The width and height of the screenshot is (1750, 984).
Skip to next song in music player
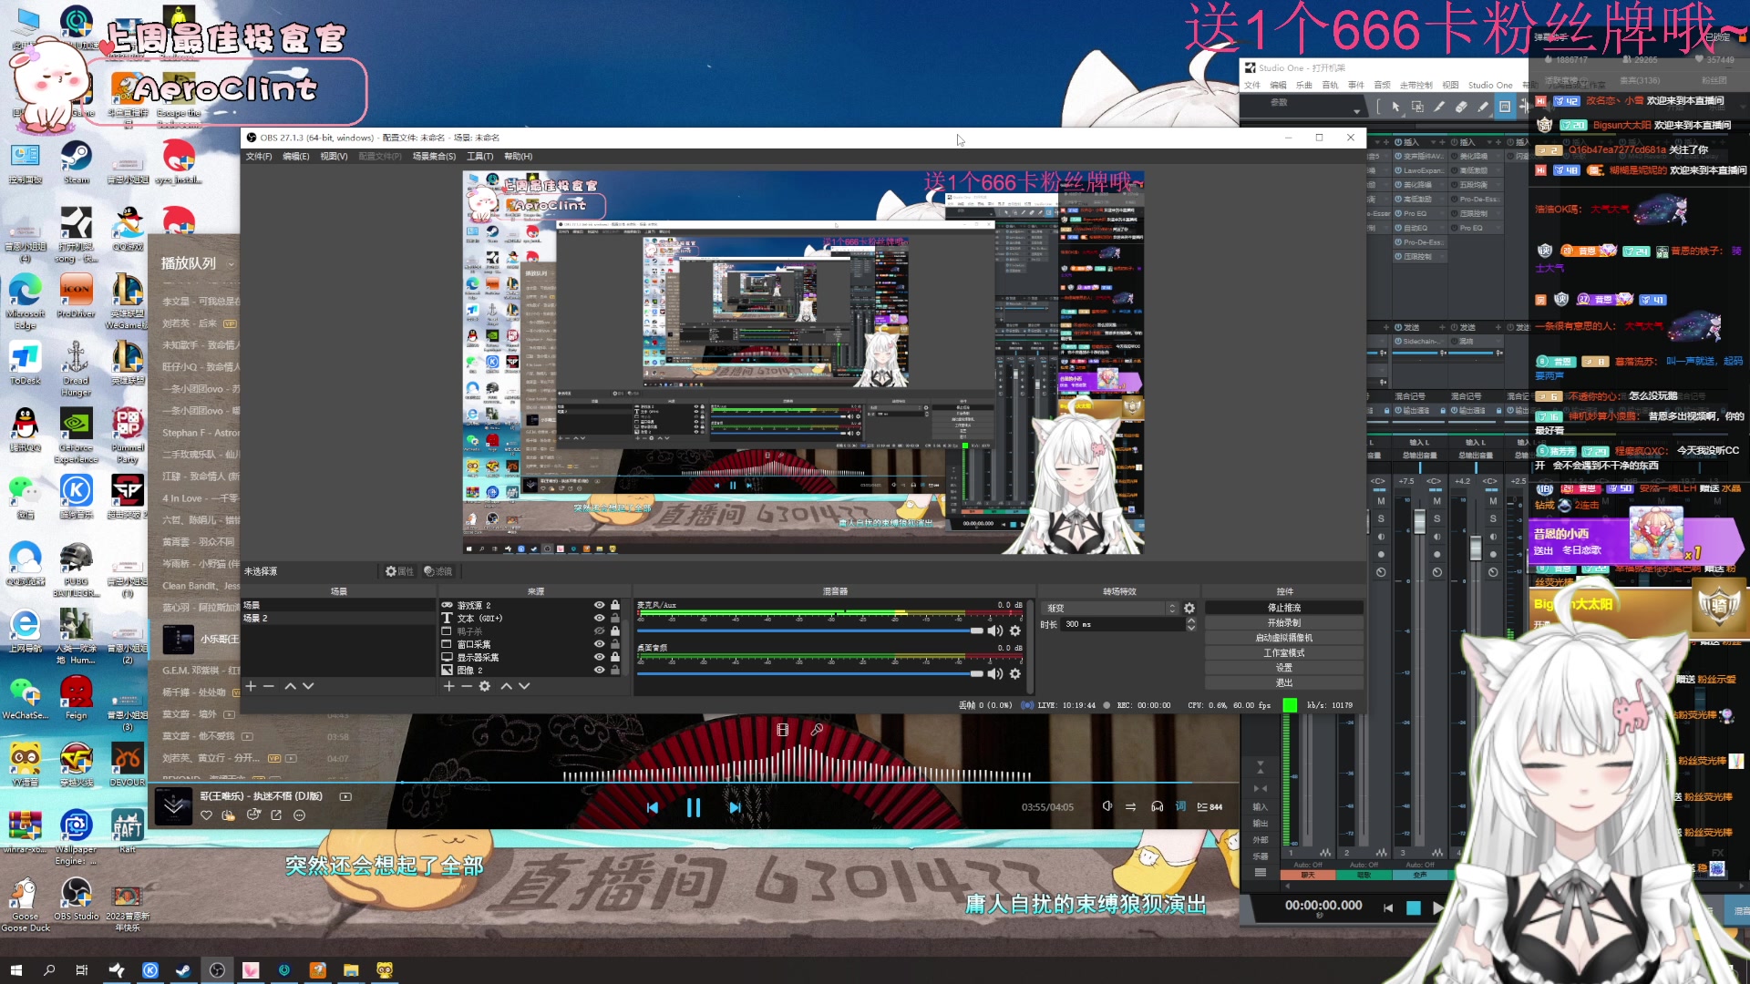735,807
